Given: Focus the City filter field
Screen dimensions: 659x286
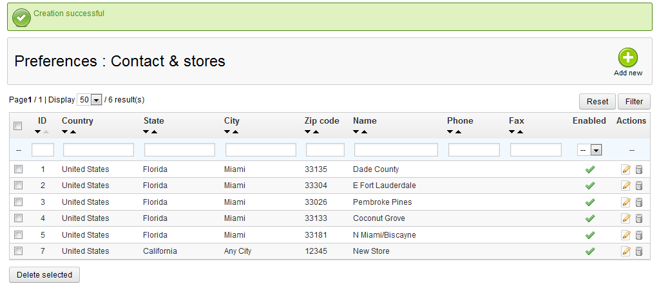Looking at the screenshot, I should [x=261, y=150].
